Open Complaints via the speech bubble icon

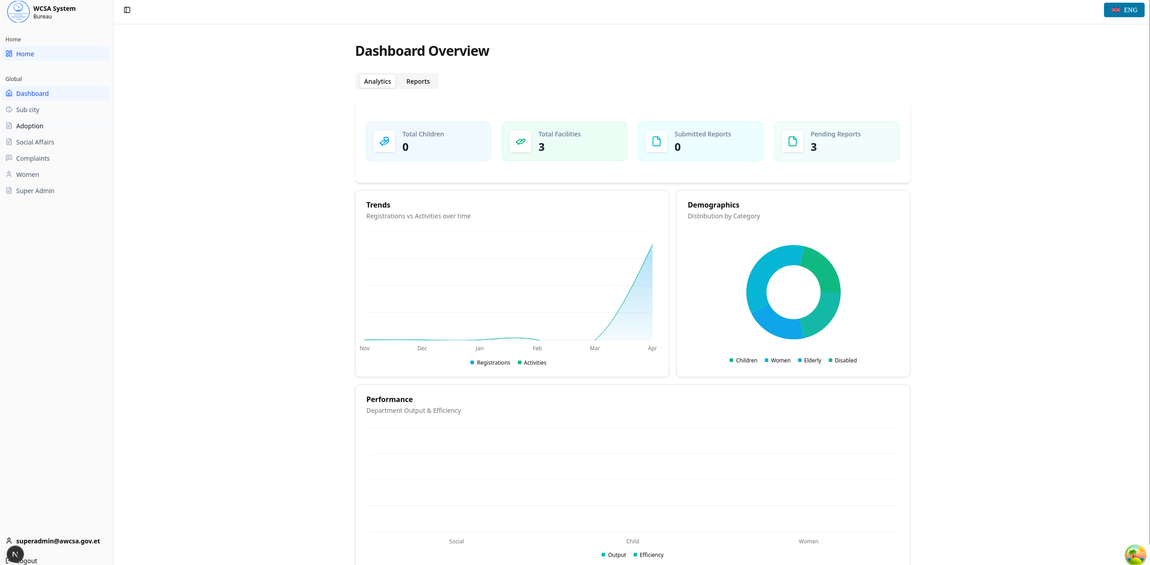pyautogui.click(x=9, y=158)
